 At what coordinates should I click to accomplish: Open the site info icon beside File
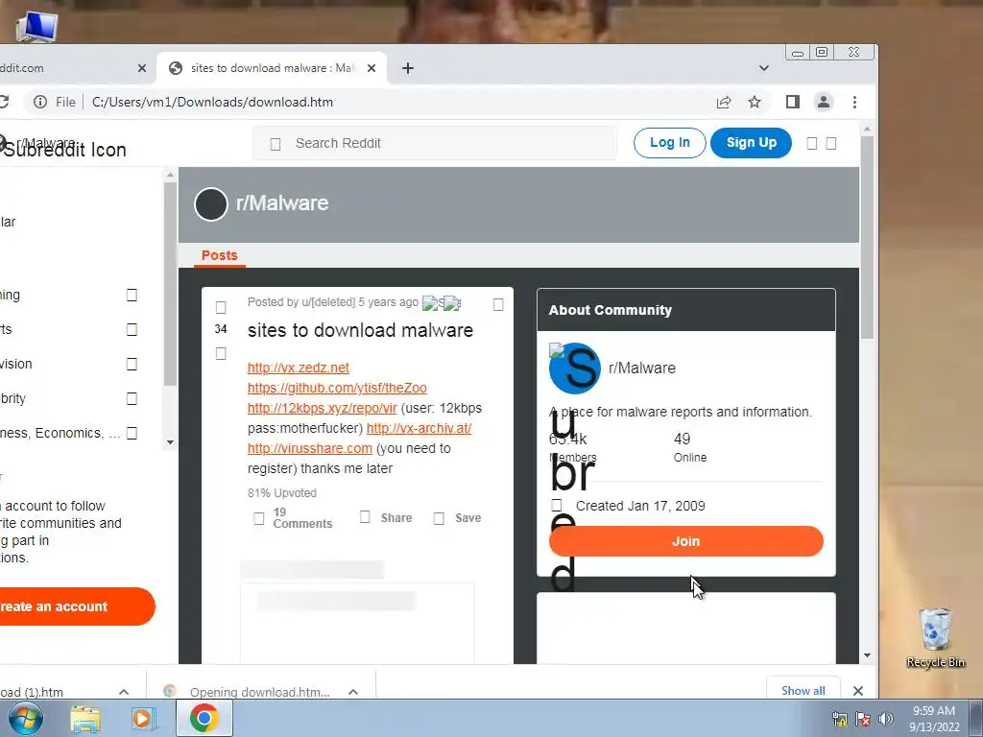pos(40,102)
